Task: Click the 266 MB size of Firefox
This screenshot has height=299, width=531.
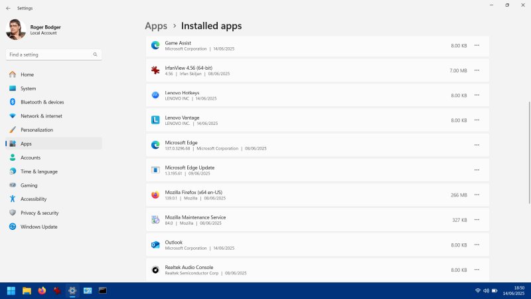Action: pos(459,195)
